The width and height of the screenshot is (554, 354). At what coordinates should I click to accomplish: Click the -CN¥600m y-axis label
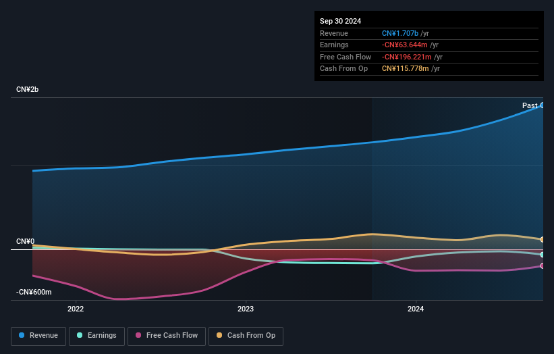pyautogui.click(x=34, y=292)
